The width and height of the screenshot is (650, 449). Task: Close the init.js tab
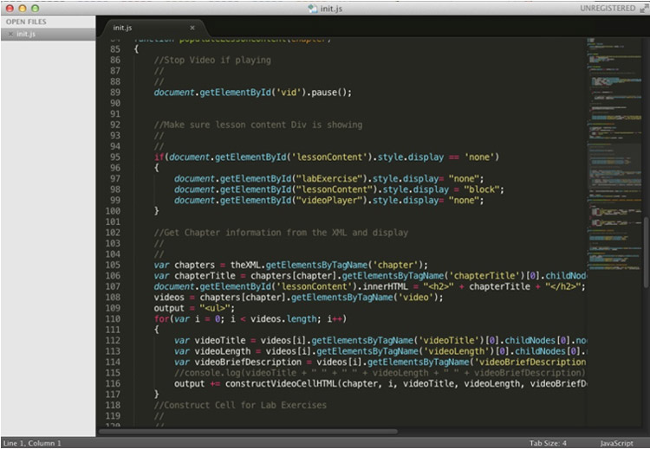pyautogui.click(x=192, y=28)
